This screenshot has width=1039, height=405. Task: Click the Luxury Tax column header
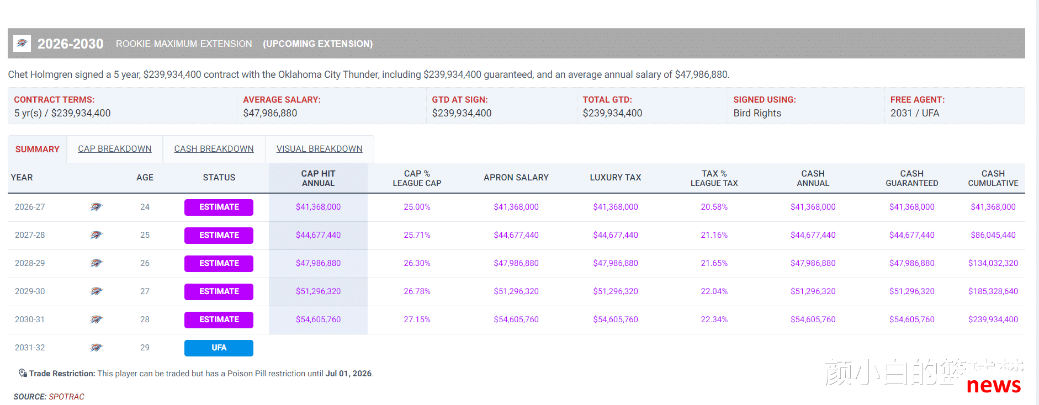coord(616,178)
